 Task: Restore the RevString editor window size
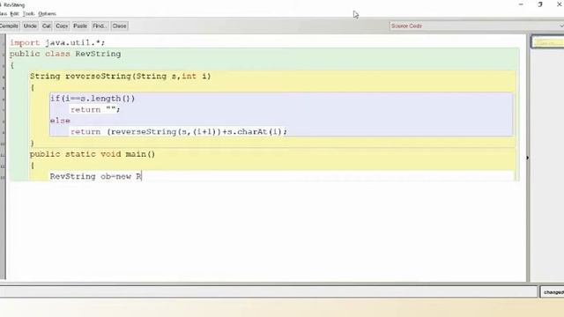click(540, 4)
